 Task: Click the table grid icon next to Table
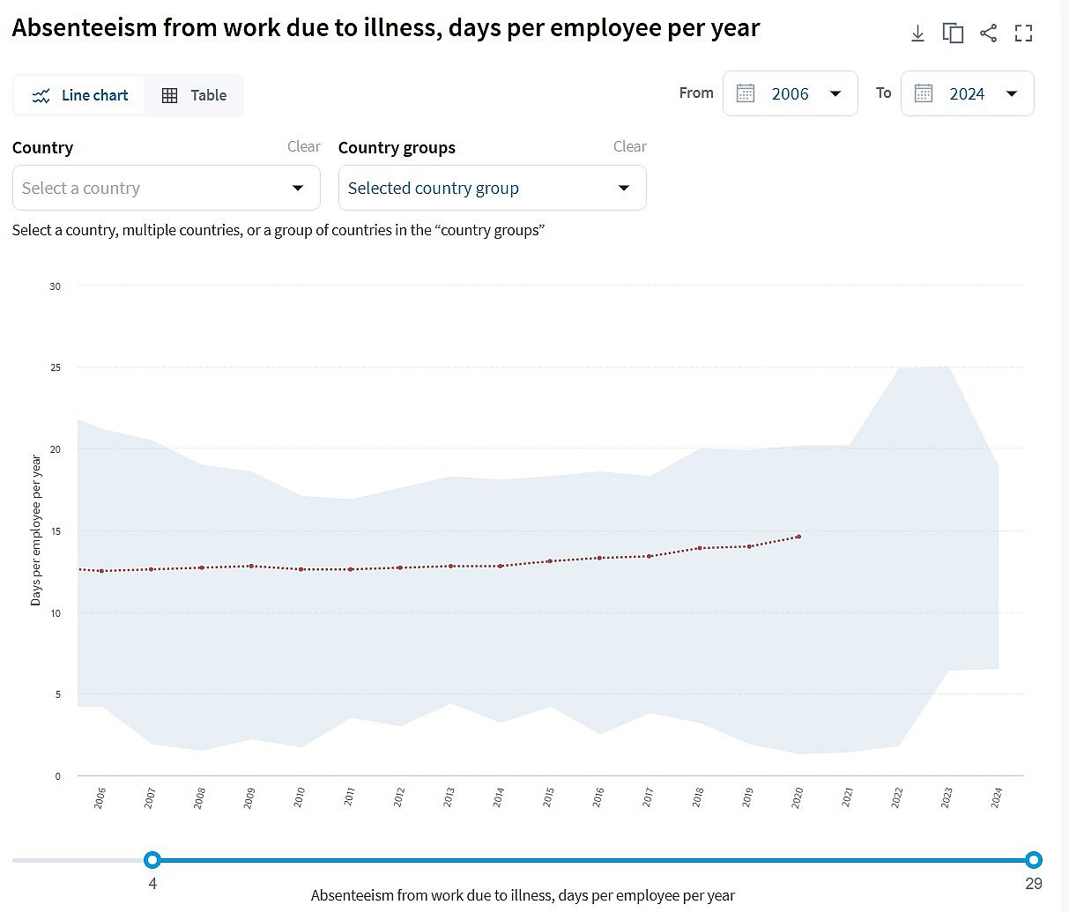click(x=170, y=94)
